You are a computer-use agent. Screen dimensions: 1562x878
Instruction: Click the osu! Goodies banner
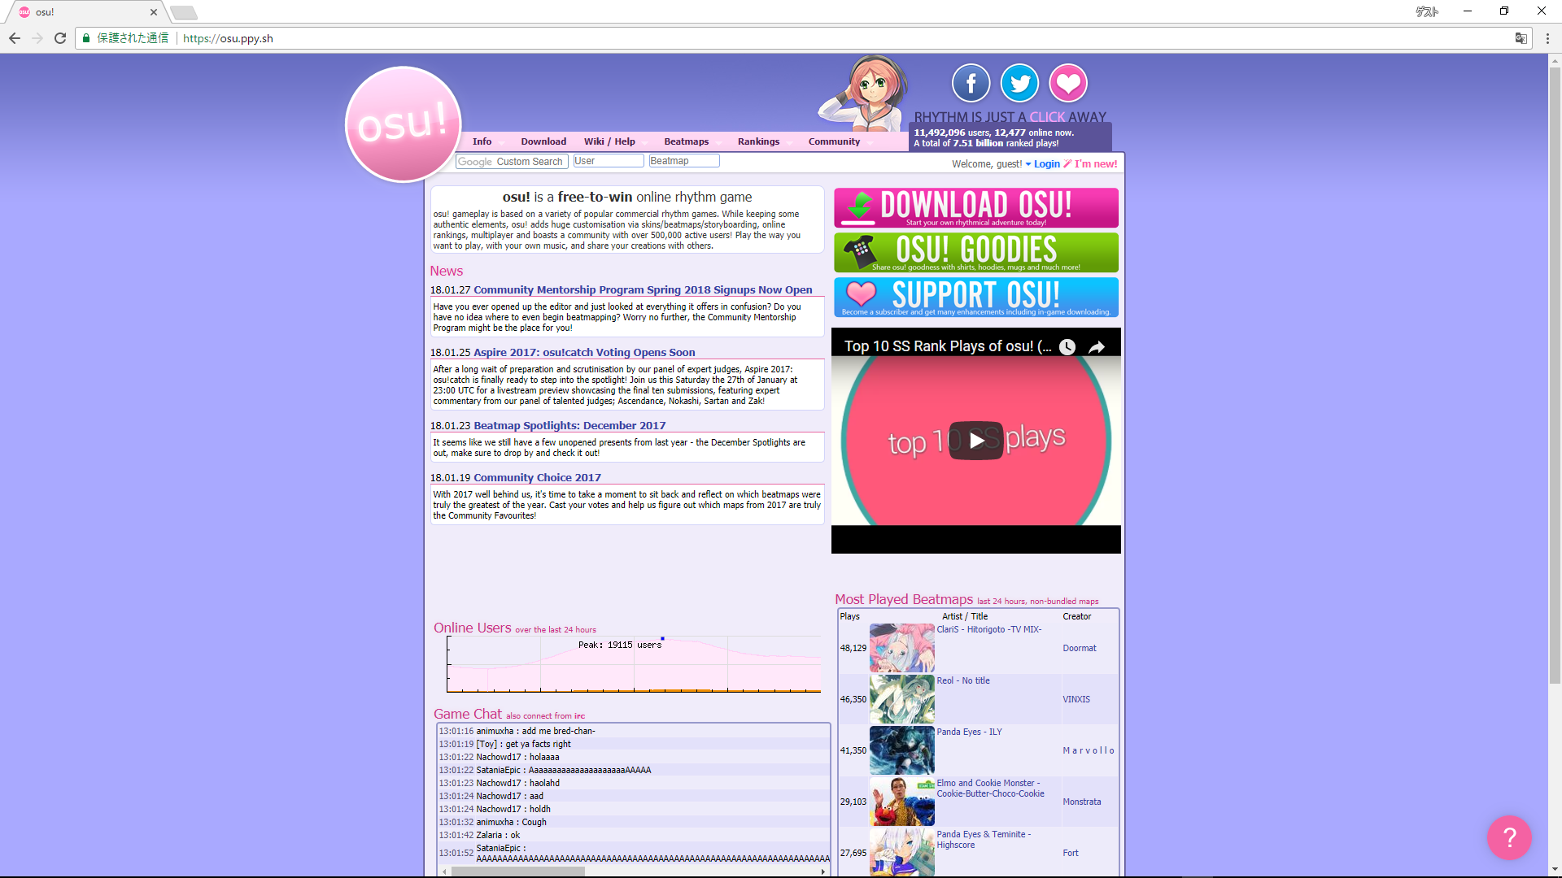(x=976, y=253)
